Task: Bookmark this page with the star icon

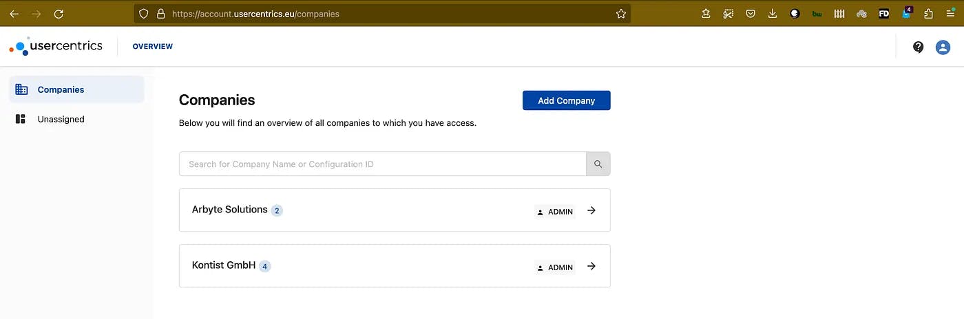Action: click(x=620, y=14)
